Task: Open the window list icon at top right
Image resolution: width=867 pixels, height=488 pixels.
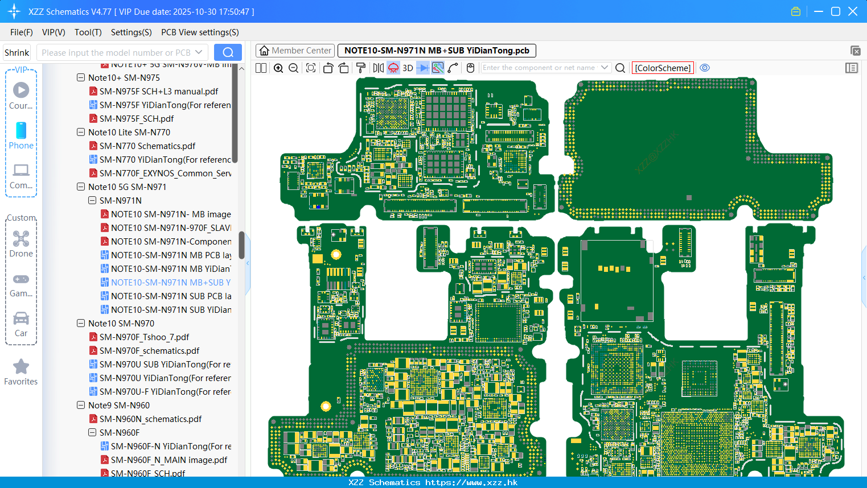Action: [x=855, y=51]
